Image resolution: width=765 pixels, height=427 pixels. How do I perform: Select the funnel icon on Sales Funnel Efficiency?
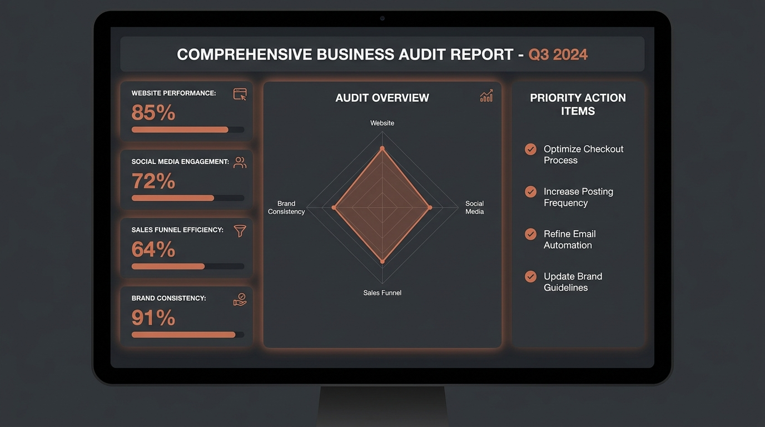tap(240, 231)
